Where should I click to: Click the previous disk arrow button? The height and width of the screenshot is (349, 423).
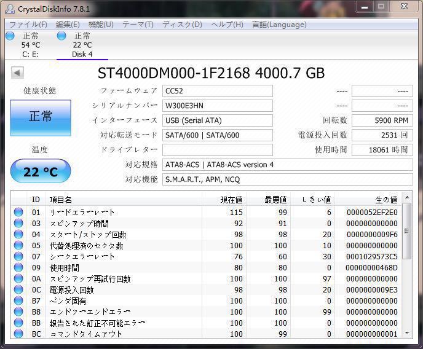[x=17, y=73]
